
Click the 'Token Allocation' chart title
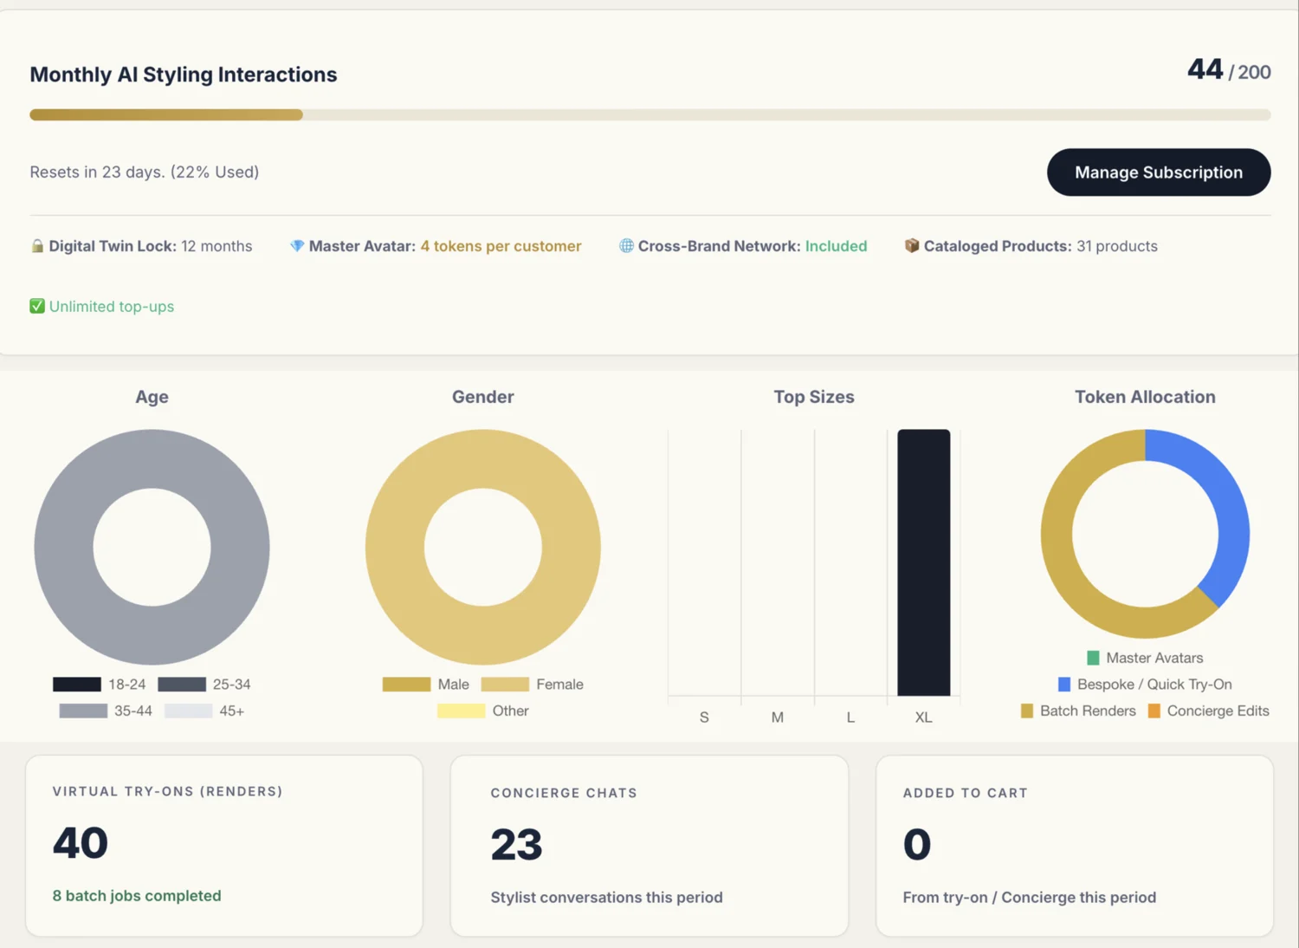[x=1145, y=397]
